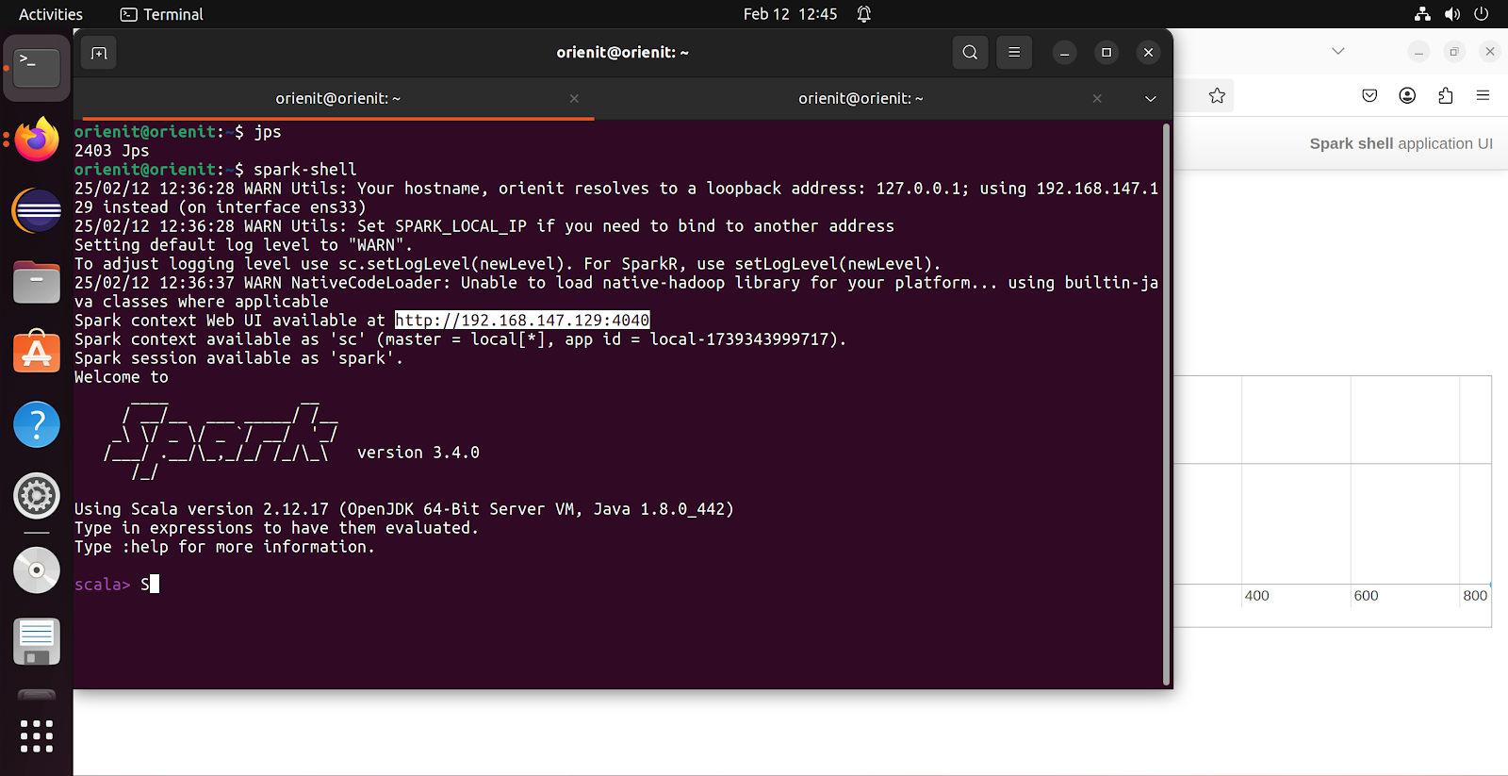The width and height of the screenshot is (1508, 776).
Task: Click the highlighted Spark Web UI URL
Action: click(x=522, y=321)
